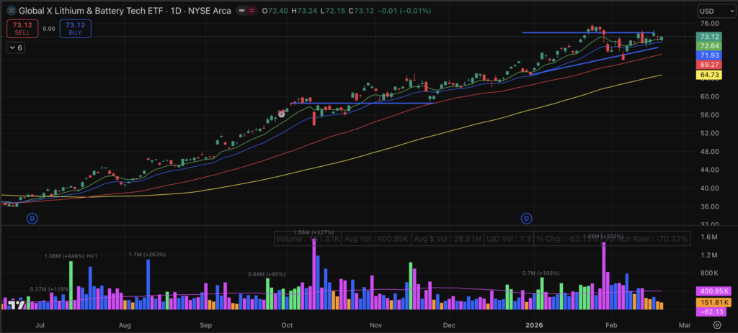Click the January dividend 'D' marker

[x=526, y=218]
